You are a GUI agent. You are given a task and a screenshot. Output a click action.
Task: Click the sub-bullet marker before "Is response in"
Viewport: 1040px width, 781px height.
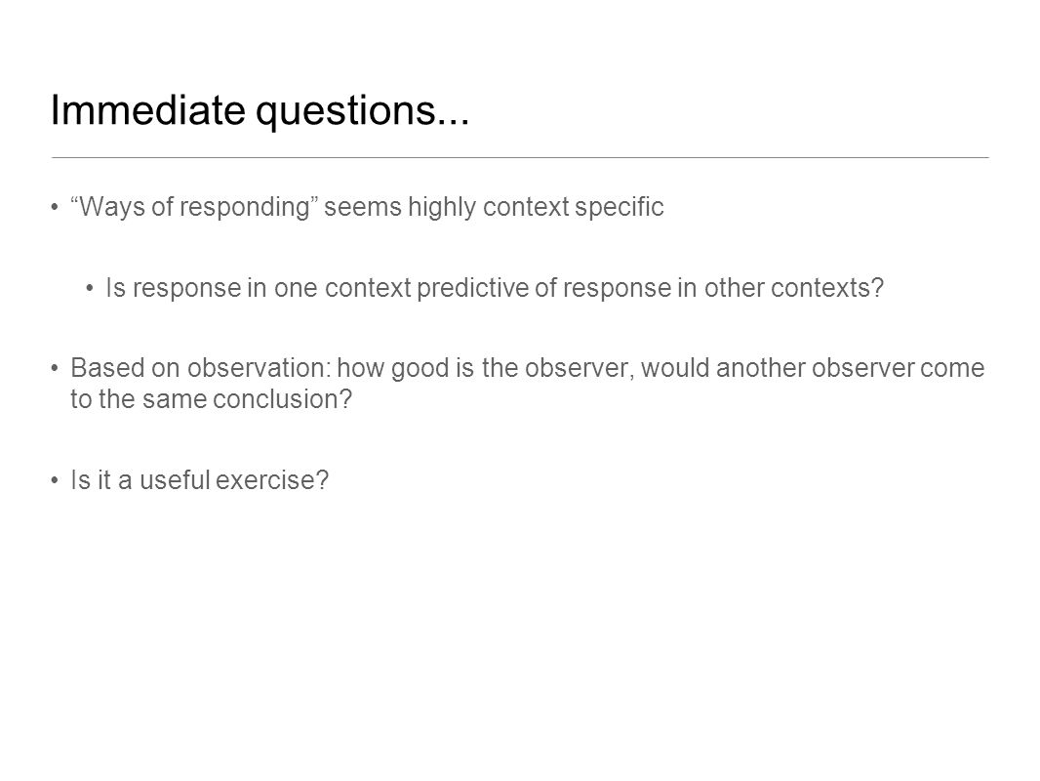click(90, 289)
